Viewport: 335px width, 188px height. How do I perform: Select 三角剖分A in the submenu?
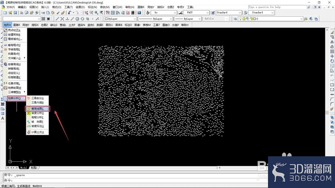[x=38, y=98]
